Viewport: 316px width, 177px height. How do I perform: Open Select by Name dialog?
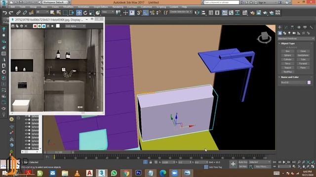click(x=59, y=13)
